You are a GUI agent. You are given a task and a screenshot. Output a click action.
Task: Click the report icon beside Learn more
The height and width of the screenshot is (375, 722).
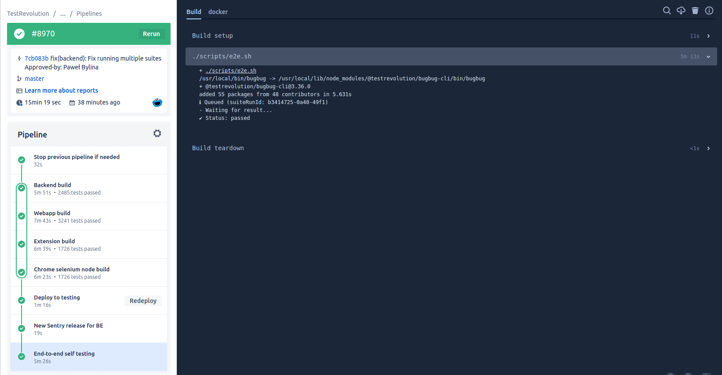click(19, 91)
